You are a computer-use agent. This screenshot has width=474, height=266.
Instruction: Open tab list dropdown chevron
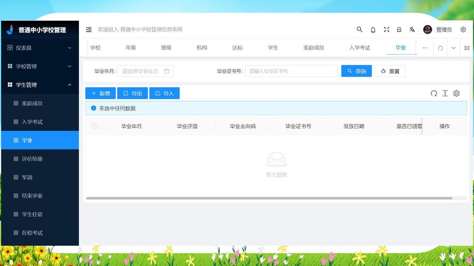click(453, 48)
